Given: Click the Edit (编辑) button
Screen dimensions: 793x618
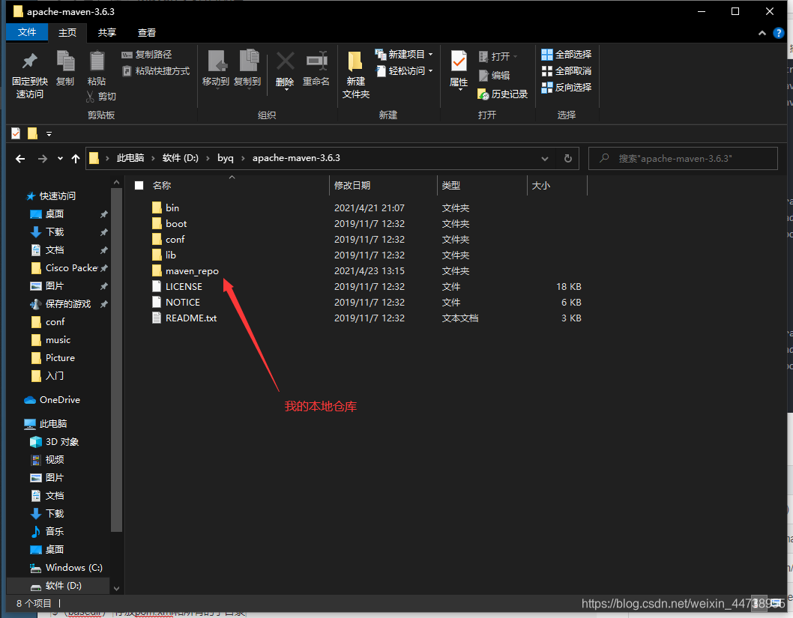Looking at the screenshot, I should (495, 76).
